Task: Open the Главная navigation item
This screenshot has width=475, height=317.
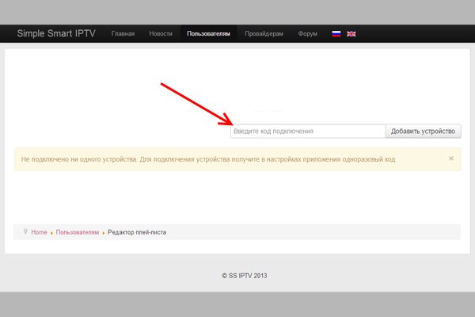Action: [123, 34]
